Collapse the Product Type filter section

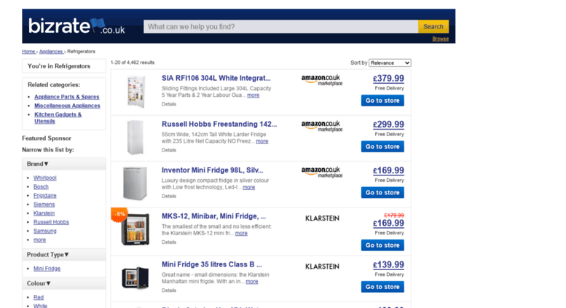point(47,255)
